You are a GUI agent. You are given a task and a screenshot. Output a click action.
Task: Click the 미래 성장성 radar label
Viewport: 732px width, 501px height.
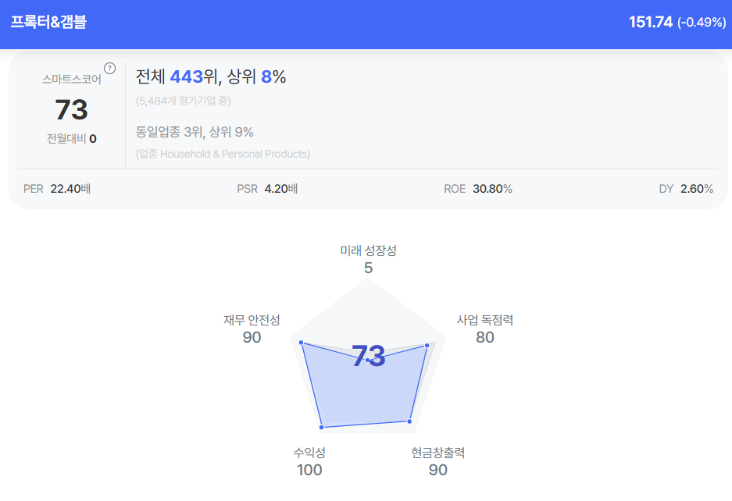coord(368,250)
